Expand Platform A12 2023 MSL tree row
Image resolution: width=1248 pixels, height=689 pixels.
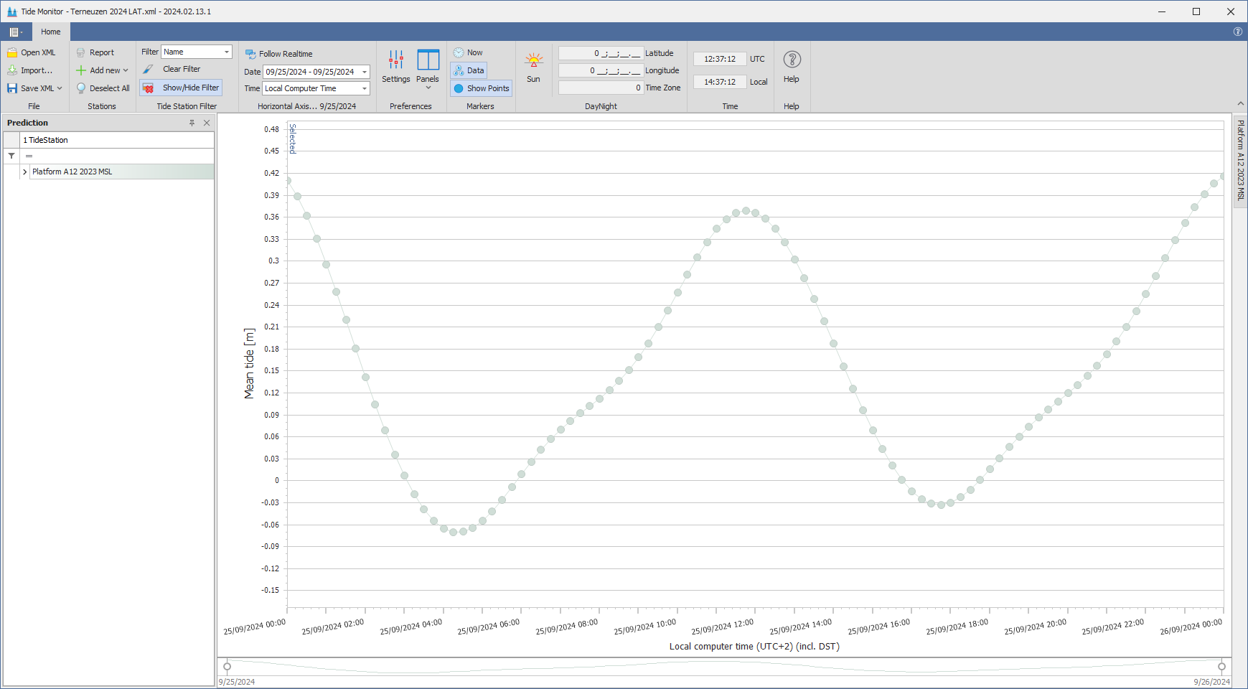pos(24,172)
